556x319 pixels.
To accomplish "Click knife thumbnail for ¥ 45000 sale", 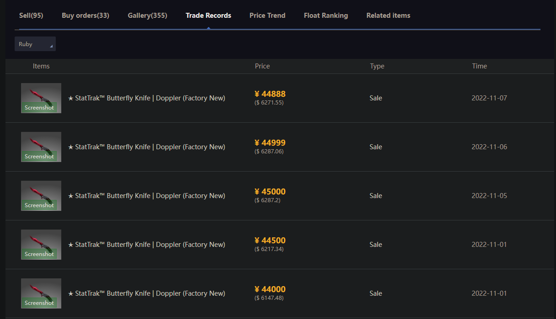I will click(x=41, y=191).
